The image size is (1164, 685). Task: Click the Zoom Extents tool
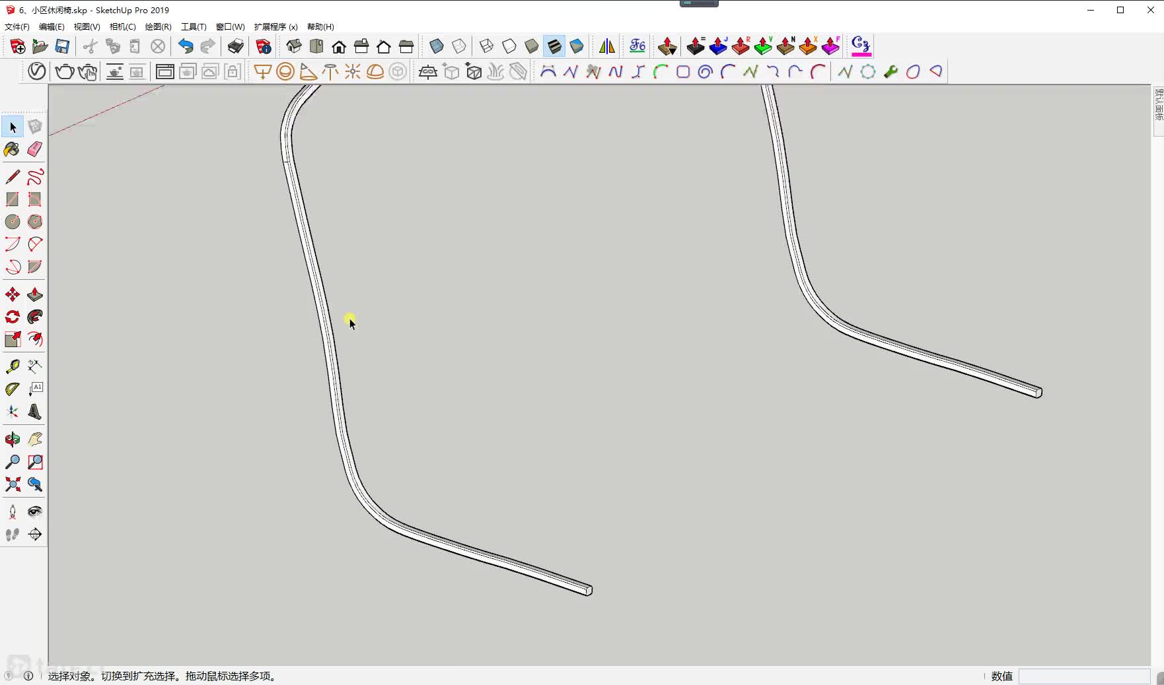(x=13, y=484)
